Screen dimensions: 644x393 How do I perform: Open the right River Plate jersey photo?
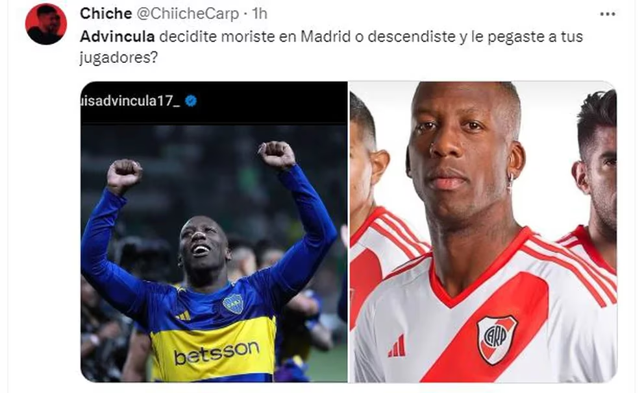[483, 232]
